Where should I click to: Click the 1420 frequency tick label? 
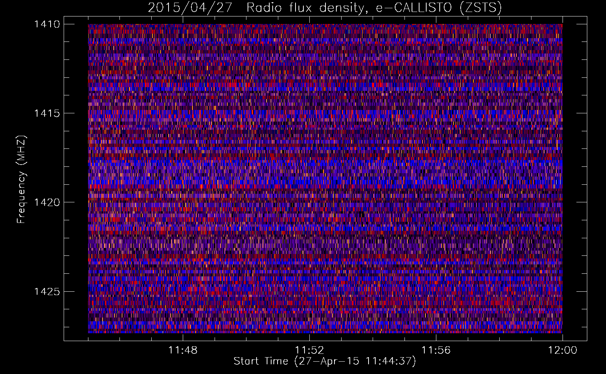[47, 202]
